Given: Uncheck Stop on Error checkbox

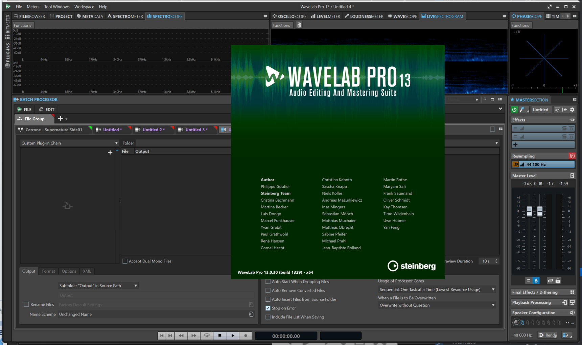Looking at the screenshot, I should coord(268,308).
